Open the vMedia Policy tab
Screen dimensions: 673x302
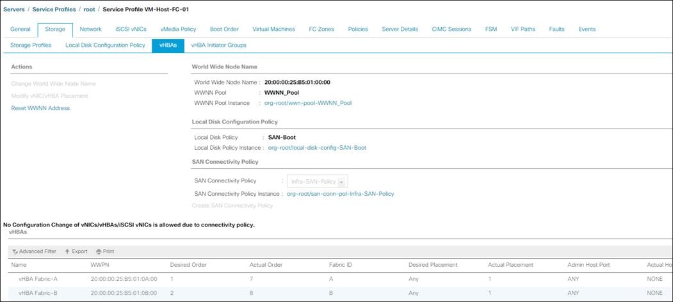point(178,29)
